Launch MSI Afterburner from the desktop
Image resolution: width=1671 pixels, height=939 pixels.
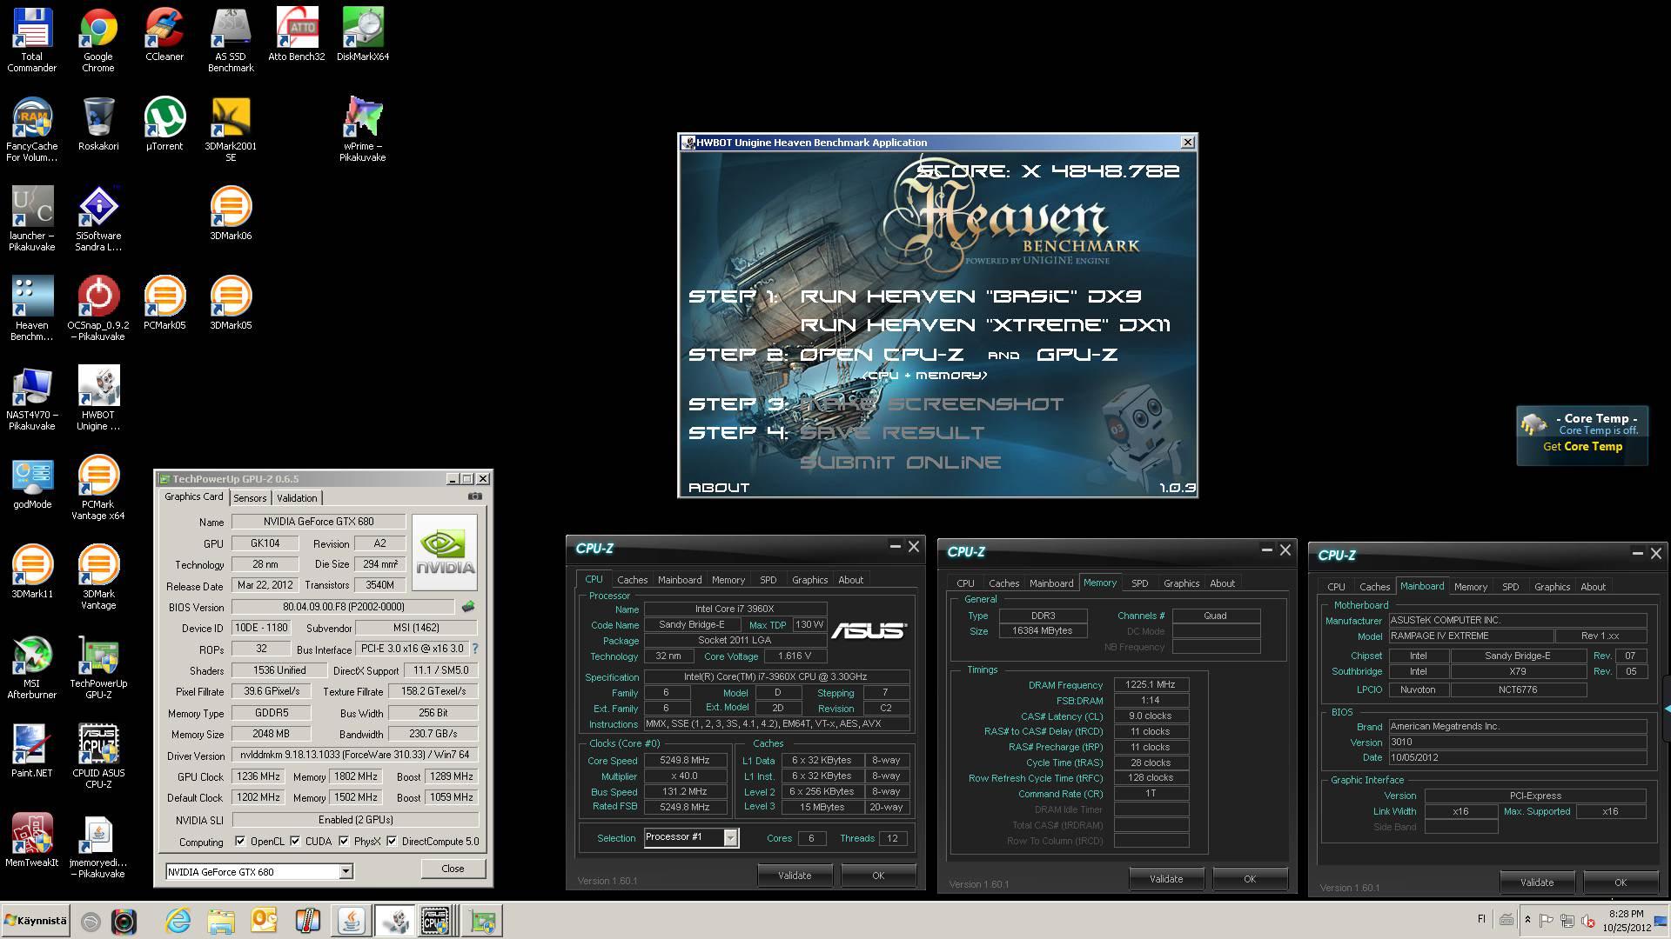(32, 667)
